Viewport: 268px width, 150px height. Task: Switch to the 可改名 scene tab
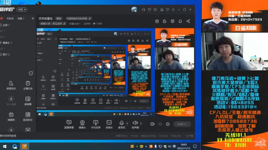click(10, 18)
